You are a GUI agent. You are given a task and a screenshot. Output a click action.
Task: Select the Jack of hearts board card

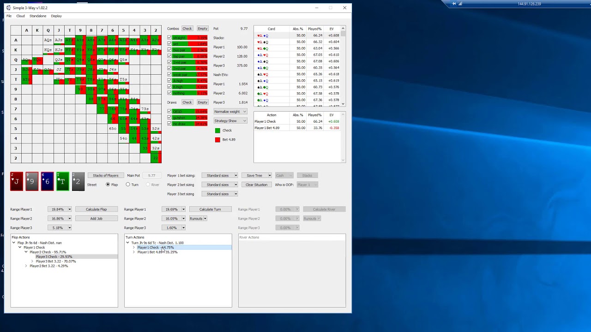coord(16,181)
